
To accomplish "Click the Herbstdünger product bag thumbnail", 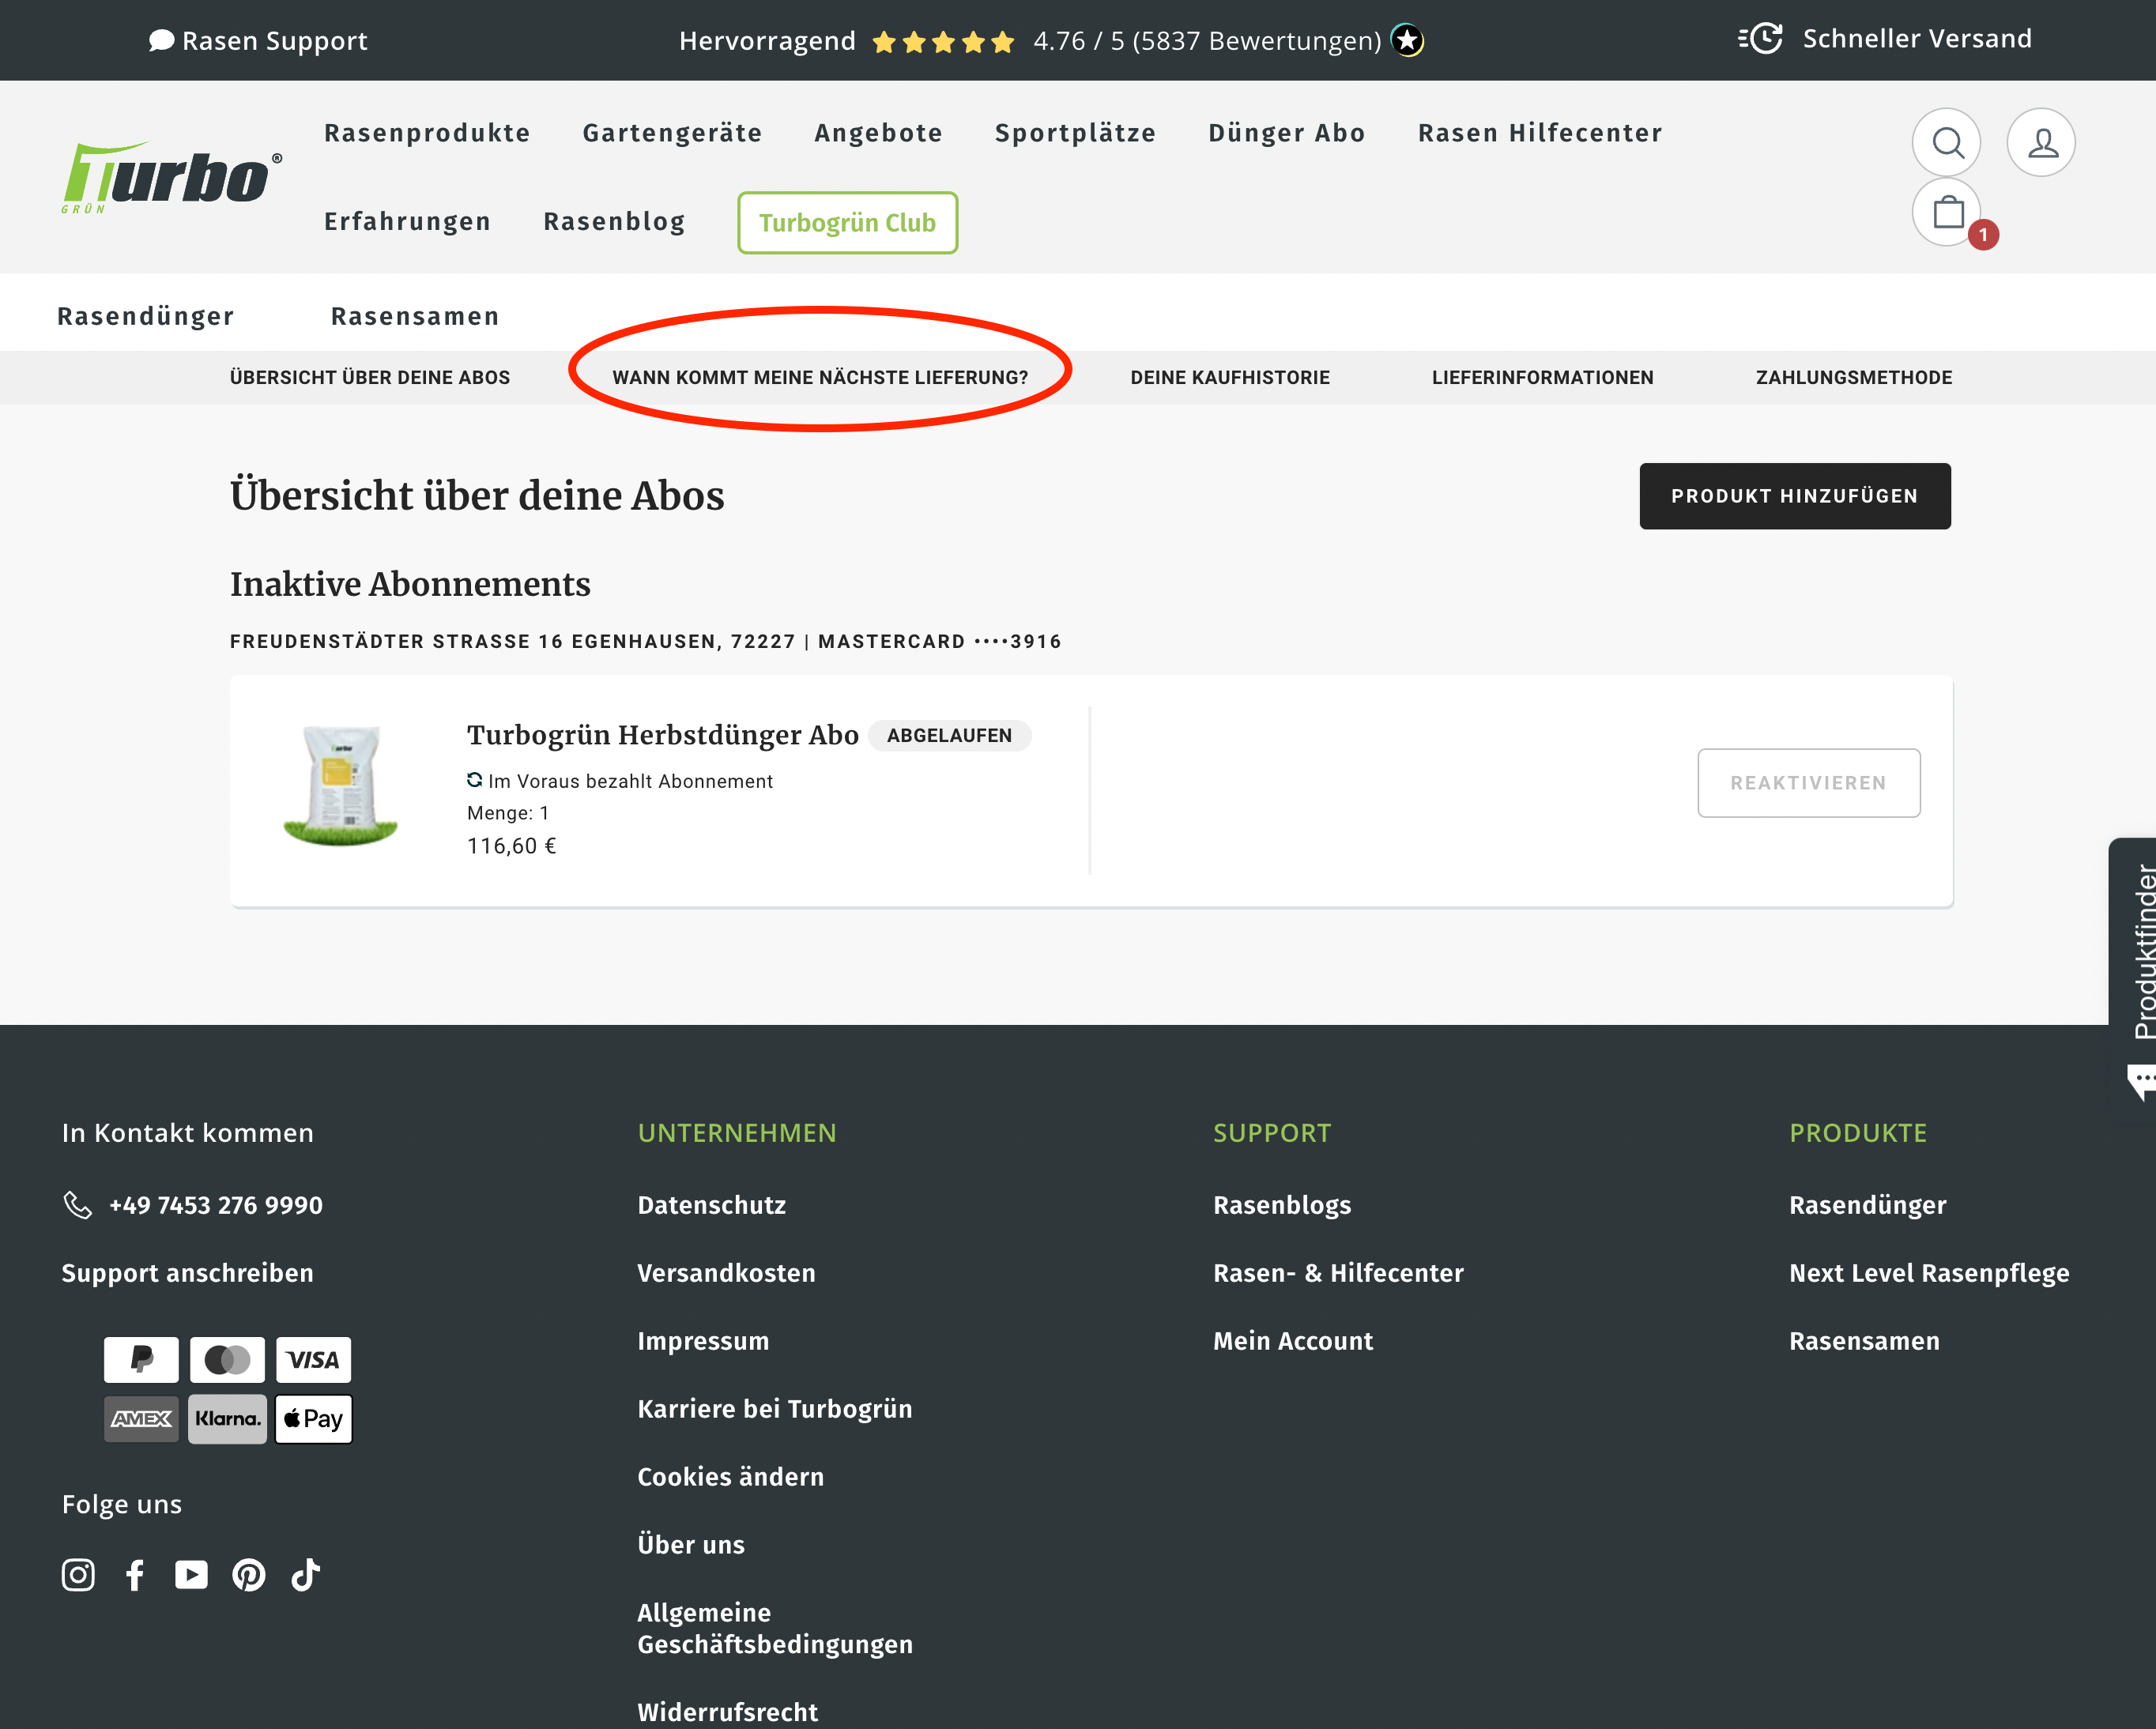I will click(341, 786).
